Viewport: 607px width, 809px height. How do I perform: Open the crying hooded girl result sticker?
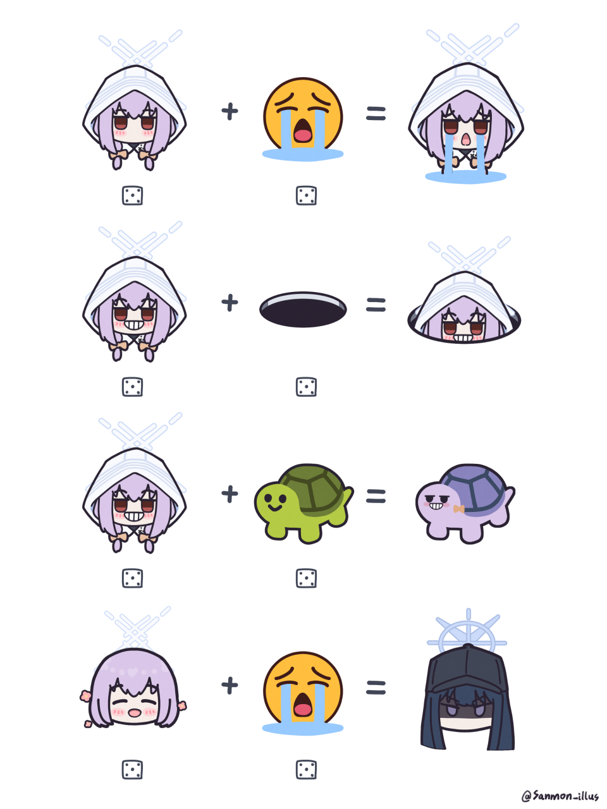(466, 105)
